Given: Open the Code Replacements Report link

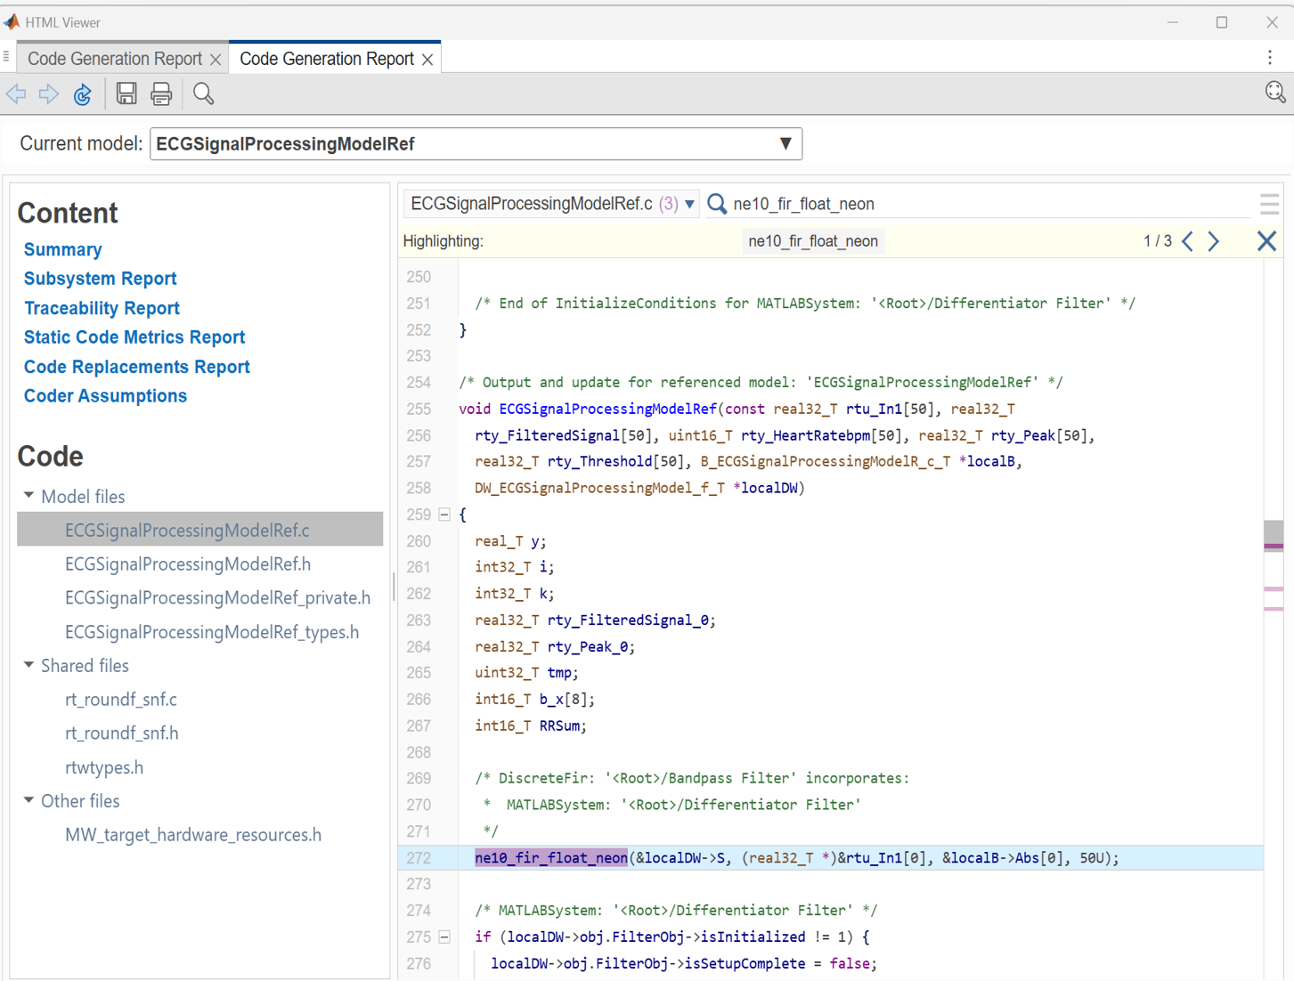Looking at the screenshot, I should pos(136,367).
